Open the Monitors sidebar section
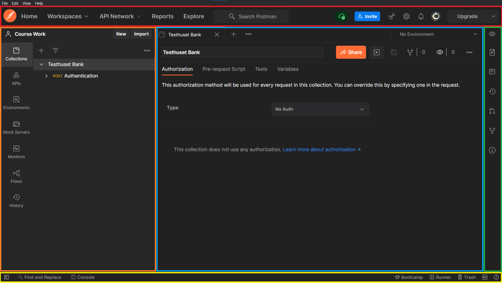502x283 pixels. [16, 152]
